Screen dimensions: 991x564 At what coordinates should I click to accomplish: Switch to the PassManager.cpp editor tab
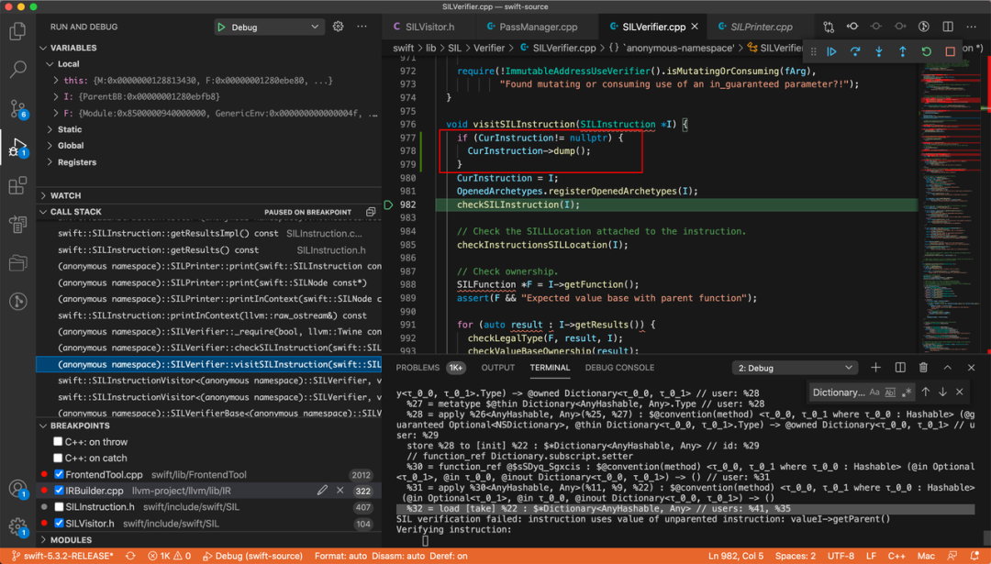[538, 28]
